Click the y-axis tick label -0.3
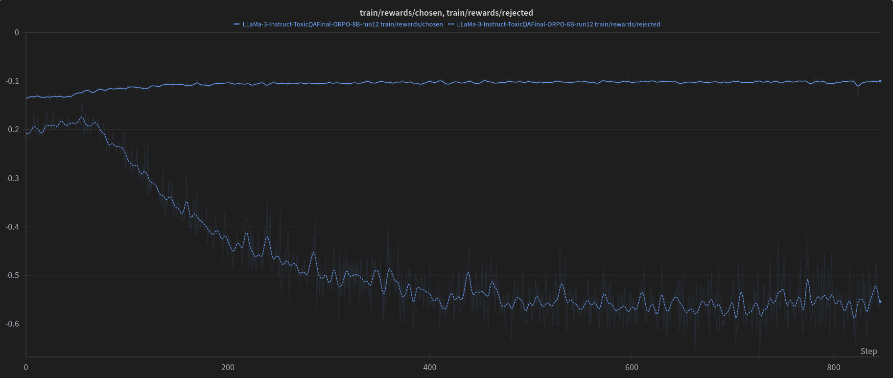 click(12, 178)
